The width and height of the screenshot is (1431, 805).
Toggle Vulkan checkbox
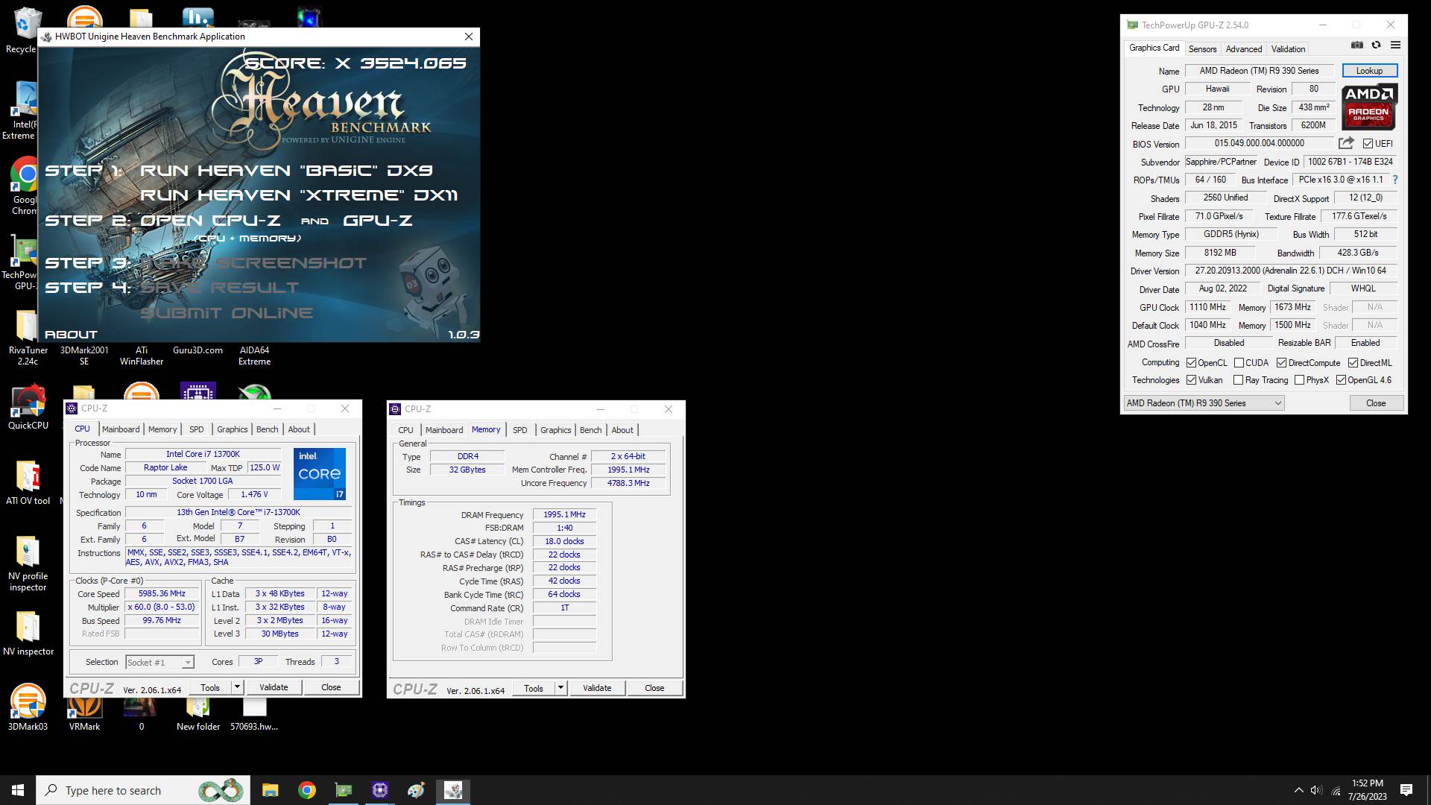(1191, 380)
